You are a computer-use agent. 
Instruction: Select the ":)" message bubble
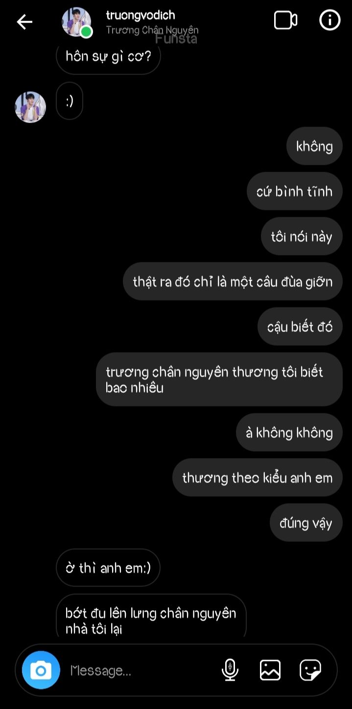tap(70, 101)
